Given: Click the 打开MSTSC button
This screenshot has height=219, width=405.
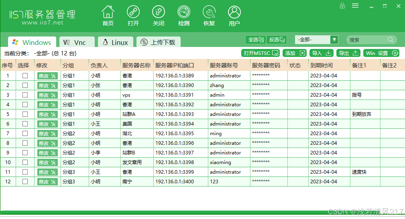Looking at the screenshot, I should coord(261,53).
